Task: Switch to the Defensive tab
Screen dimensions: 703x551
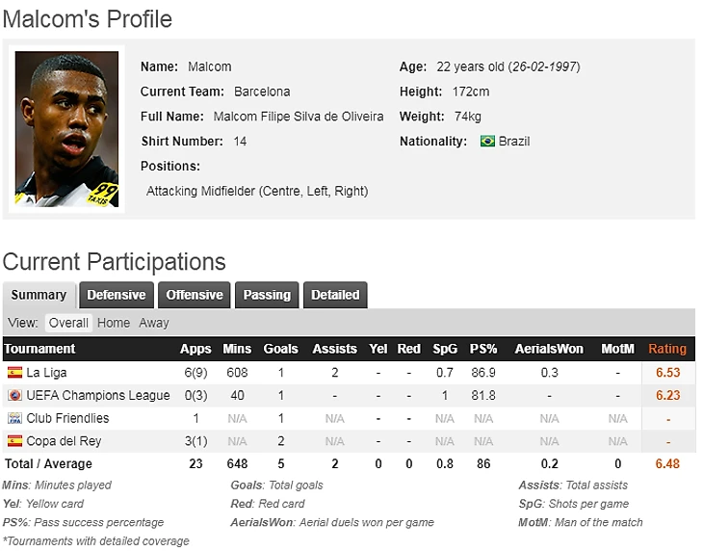Action: coord(117,295)
